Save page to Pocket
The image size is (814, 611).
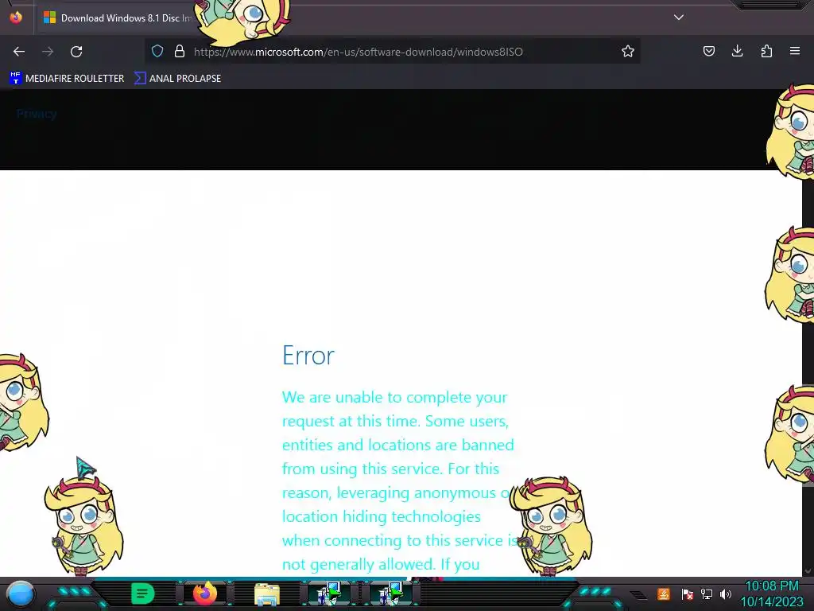pyautogui.click(x=708, y=51)
